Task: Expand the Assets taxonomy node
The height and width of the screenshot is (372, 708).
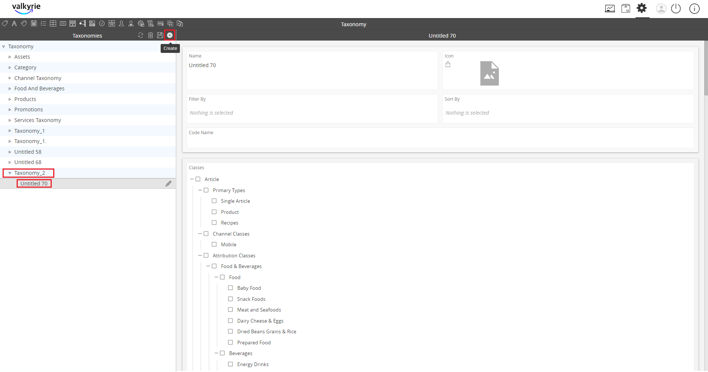Action: [x=10, y=57]
